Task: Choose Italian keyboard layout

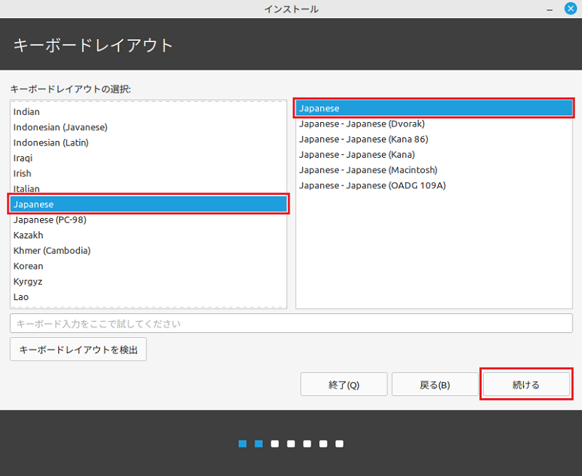Action: pyautogui.click(x=148, y=189)
